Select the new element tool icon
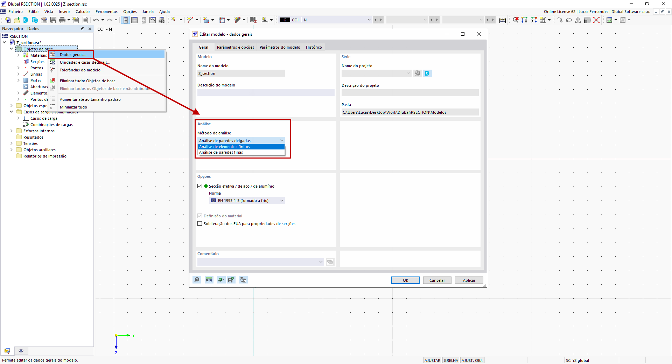The image size is (672, 364). (238, 20)
